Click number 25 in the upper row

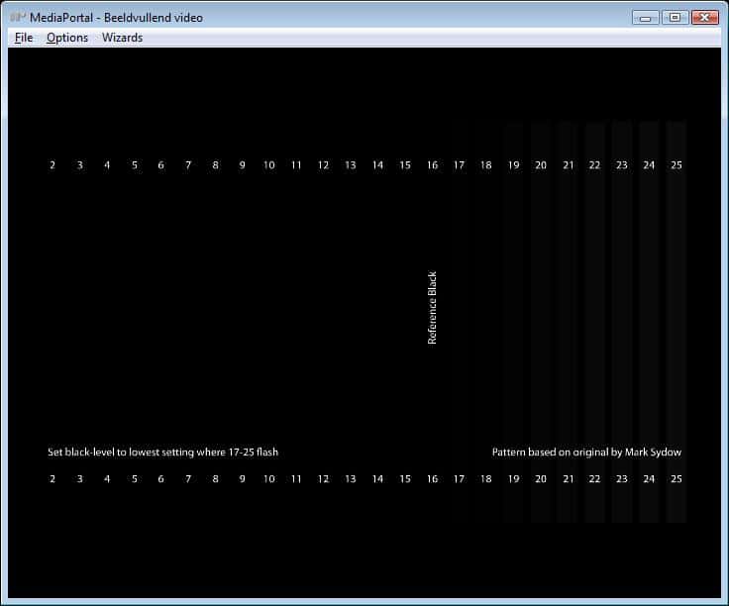click(x=677, y=165)
